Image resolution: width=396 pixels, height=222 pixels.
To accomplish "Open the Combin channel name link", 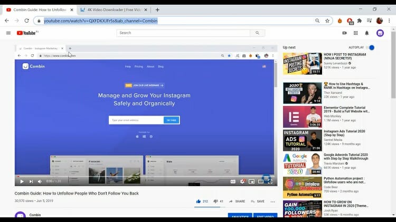I will pyautogui.click(x=35, y=215).
